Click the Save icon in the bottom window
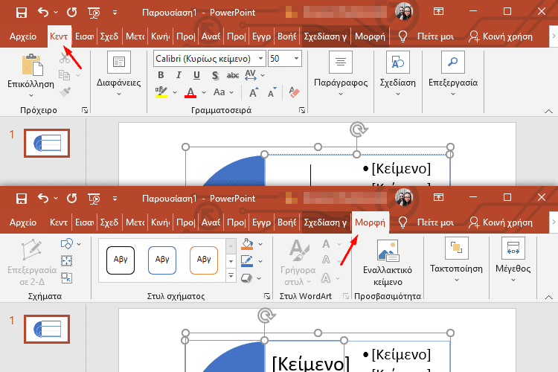558x372 pixels. [x=22, y=199]
